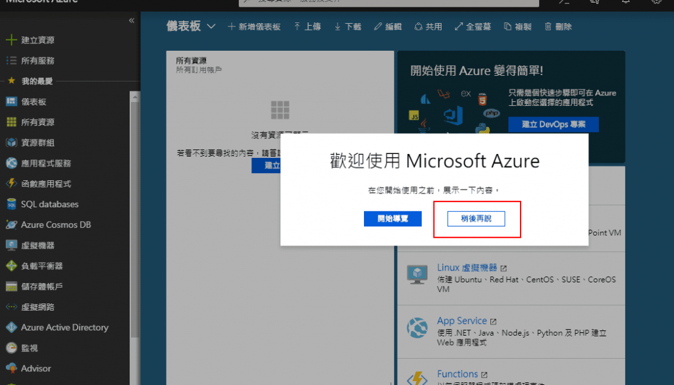Open Azure Cosmos DB icon
The image size is (674, 385).
tap(11, 224)
